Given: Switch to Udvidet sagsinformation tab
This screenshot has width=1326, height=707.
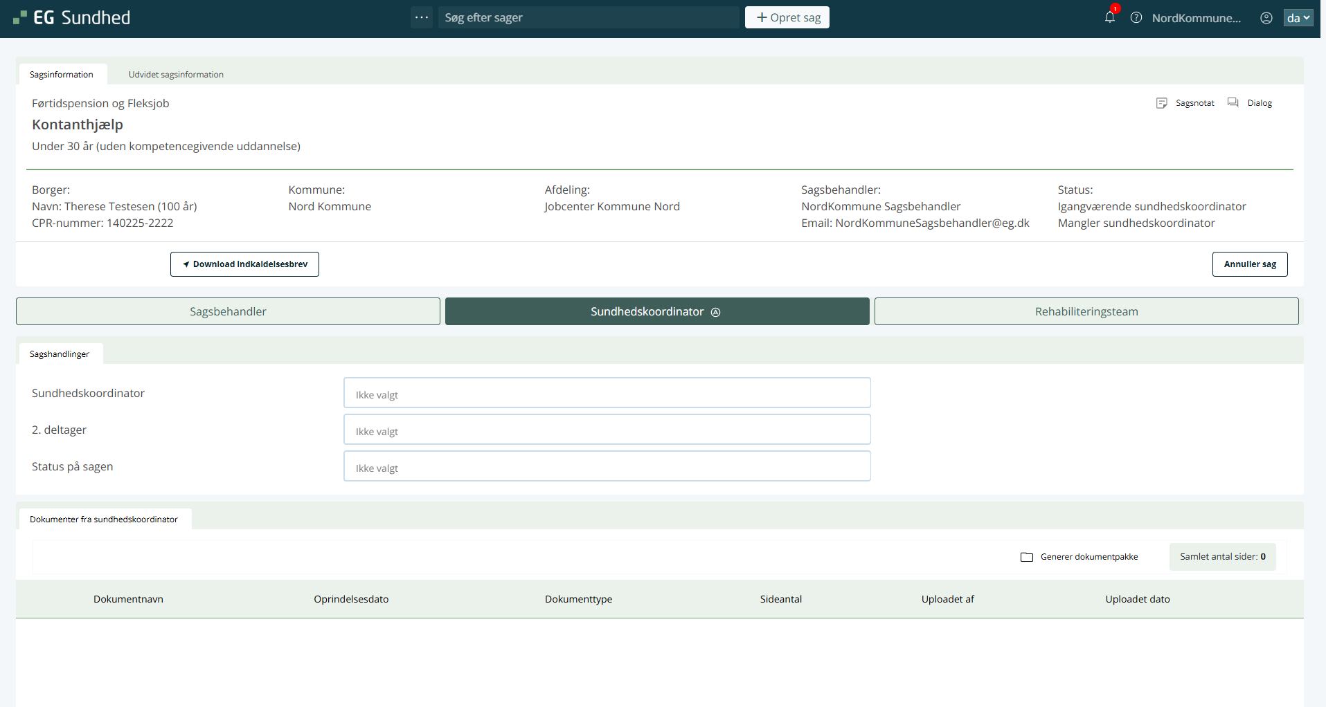Looking at the screenshot, I should (x=176, y=75).
